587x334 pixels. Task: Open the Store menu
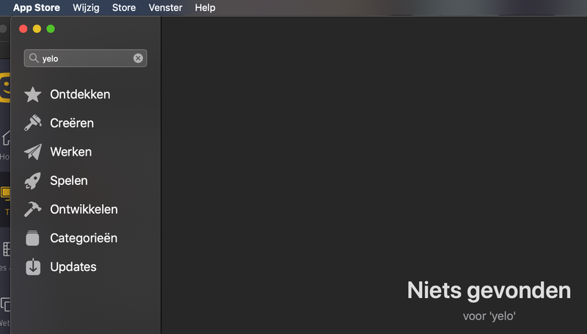pyautogui.click(x=124, y=7)
